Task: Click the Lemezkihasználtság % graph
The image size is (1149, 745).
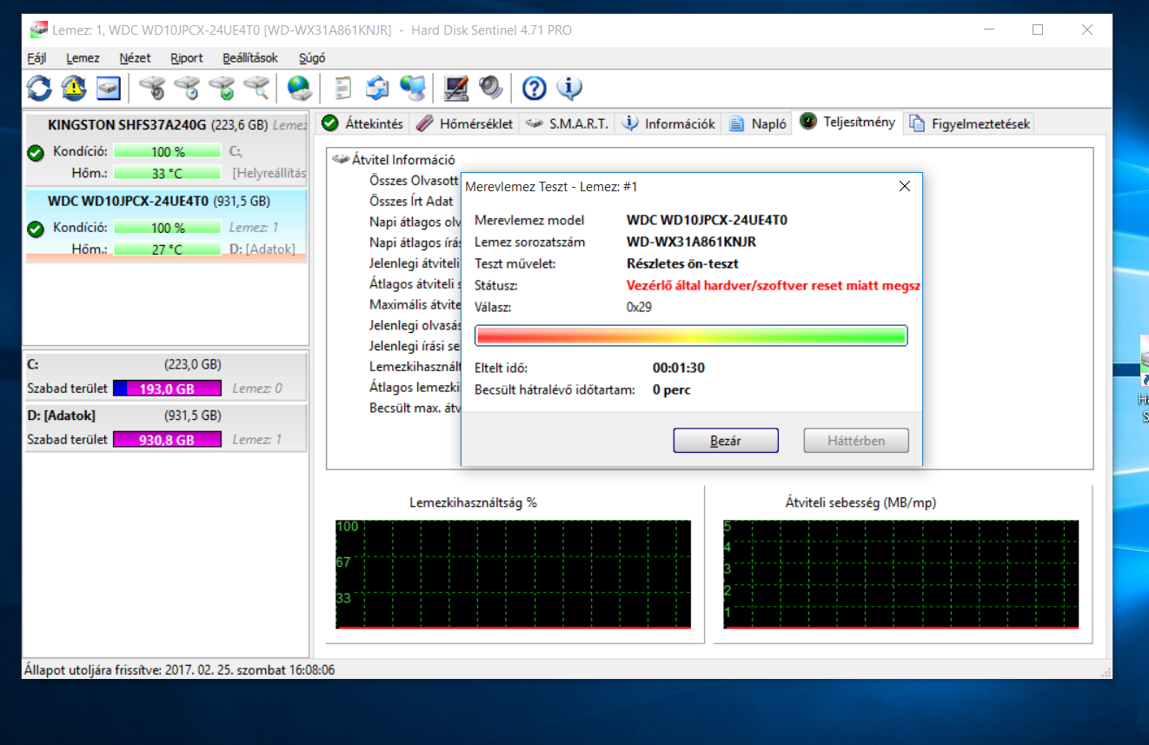Action: pos(513,575)
